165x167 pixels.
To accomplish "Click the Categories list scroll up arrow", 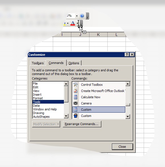I will point(66,84).
